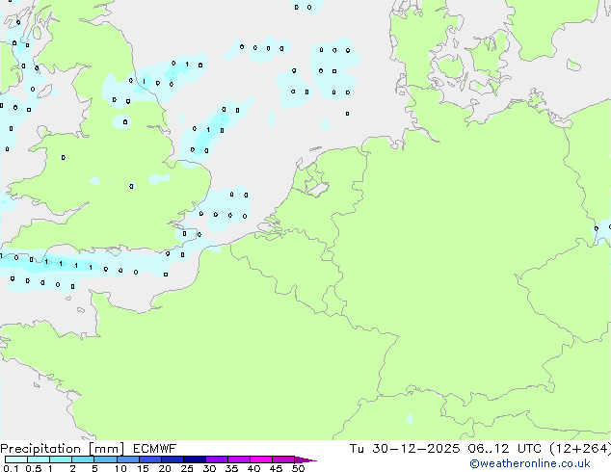This screenshot has width=611, height=472.
Task: Click the legend tick label '0.1'
Action: pos(11,468)
